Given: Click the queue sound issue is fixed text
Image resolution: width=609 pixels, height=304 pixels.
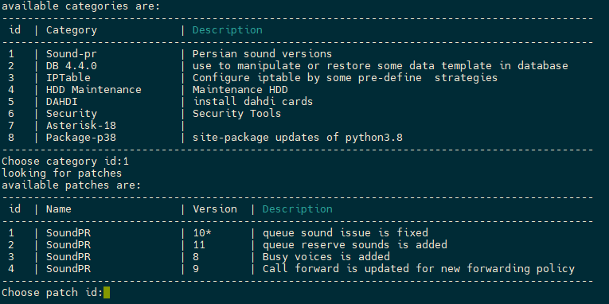Looking at the screenshot, I should pyautogui.click(x=345, y=233).
